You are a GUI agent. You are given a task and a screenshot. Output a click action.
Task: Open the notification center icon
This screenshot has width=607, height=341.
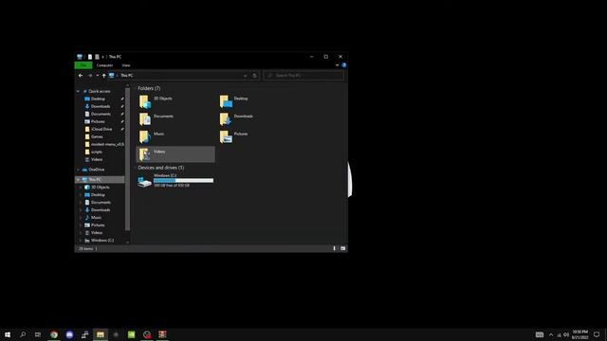[x=597, y=334]
